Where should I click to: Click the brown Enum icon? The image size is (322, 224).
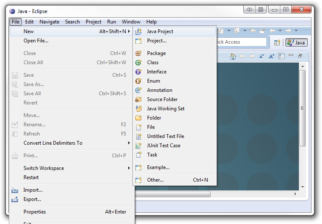138,81
